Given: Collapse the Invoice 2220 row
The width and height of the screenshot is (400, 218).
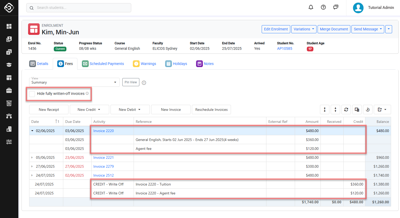Looking at the screenshot, I should [x=32, y=131].
